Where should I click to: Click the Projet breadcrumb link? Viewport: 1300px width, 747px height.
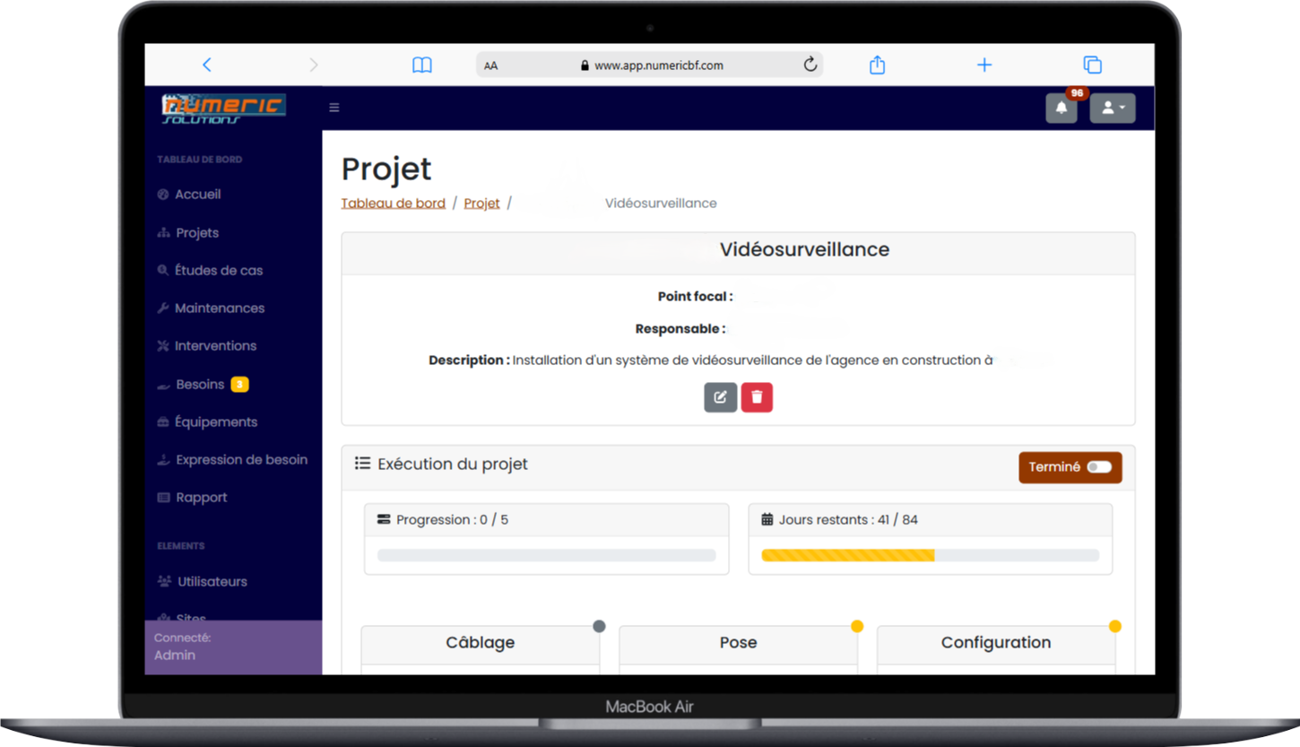(481, 204)
